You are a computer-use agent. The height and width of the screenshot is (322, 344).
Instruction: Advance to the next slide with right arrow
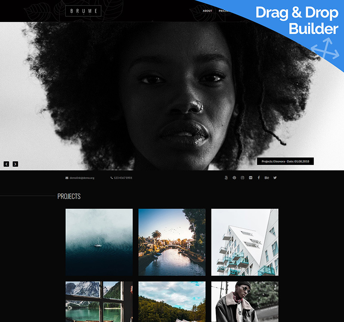point(15,164)
